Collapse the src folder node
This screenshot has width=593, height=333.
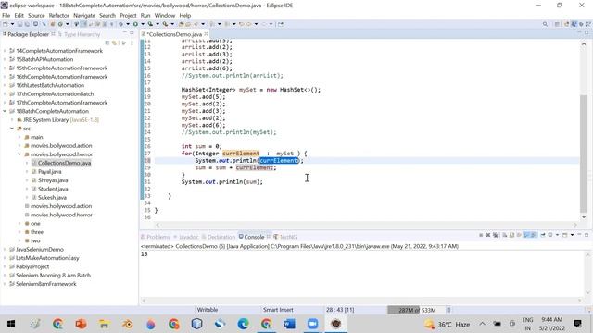tap(12, 129)
